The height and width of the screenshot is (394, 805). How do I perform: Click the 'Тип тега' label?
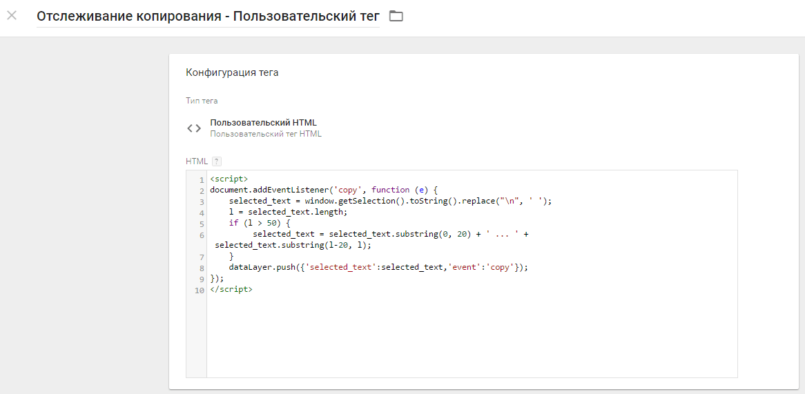[x=202, y=101]
